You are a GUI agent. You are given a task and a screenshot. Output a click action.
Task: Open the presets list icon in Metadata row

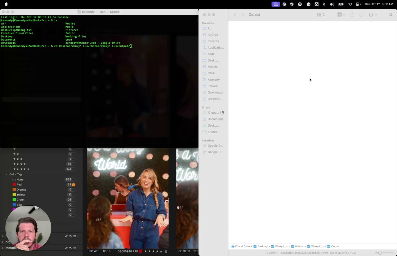click(x=74, y=248)
